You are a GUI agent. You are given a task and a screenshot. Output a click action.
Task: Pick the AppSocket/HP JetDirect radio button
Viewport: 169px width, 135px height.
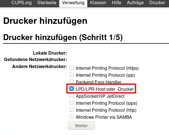tap(72, 96)
